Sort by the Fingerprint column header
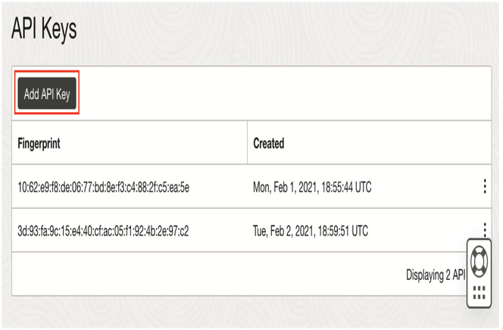Viewport: 503px width, 330px height. pos(39,143)
